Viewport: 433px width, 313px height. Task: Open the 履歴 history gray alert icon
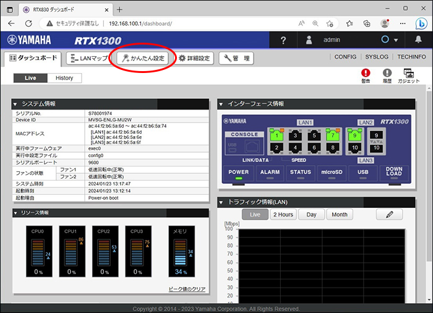click(387, 75)
